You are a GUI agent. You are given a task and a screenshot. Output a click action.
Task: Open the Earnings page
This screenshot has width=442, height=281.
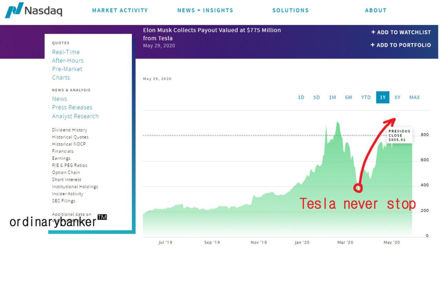(61, 158)
